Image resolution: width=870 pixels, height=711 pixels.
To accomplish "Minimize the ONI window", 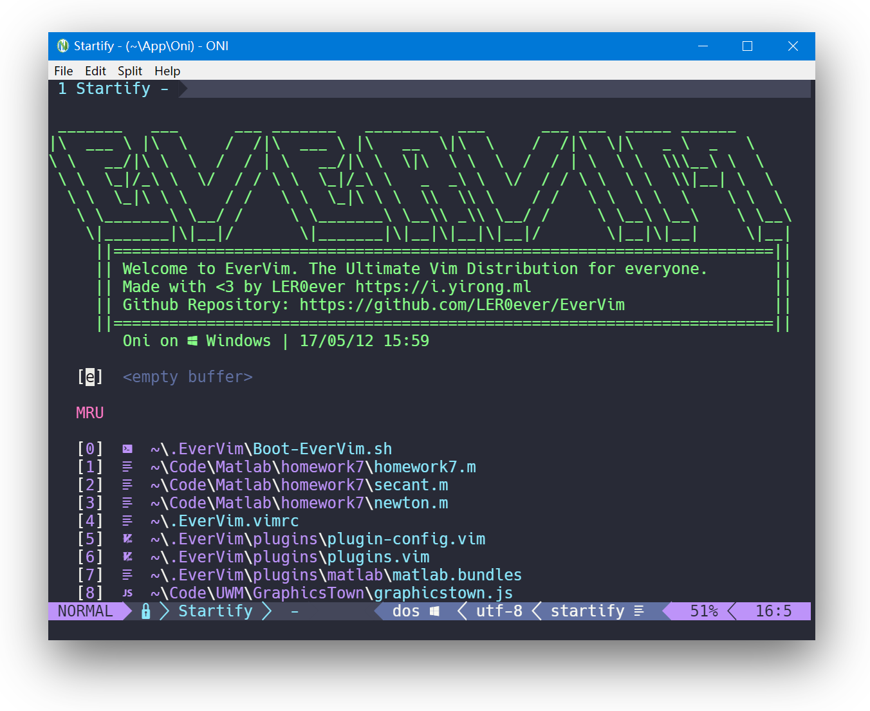I will [x=703, y=46].
